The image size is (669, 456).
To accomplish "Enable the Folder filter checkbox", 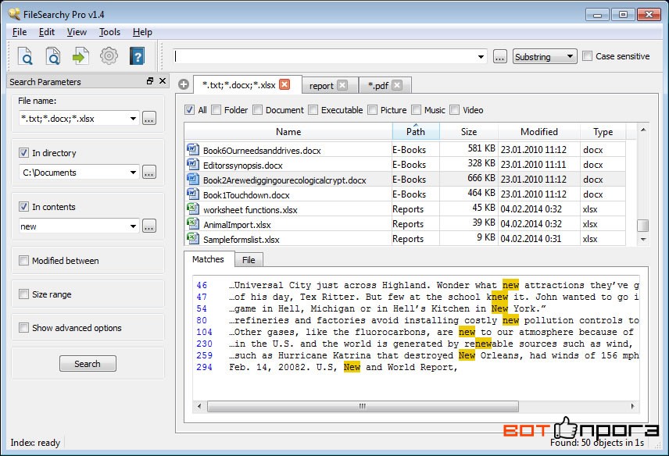I will pyautogui.click(x=216, y=110).
